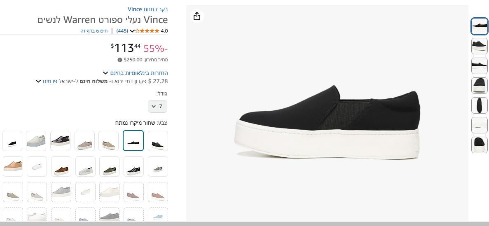
Task: Click the share icon above the shoe image
Action: [x=197, y=16]
